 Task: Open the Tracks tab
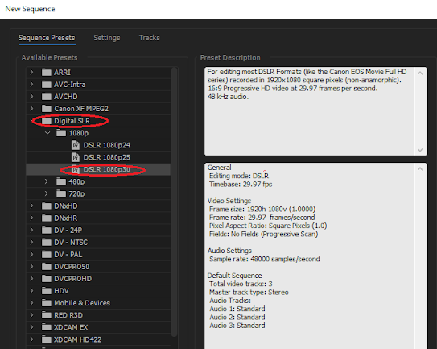pyautogui.click(x=150, y=38)
